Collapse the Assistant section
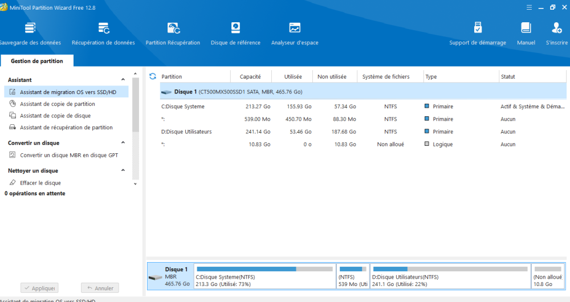Viewport: 570px width, 302px height. coord(123,80)
